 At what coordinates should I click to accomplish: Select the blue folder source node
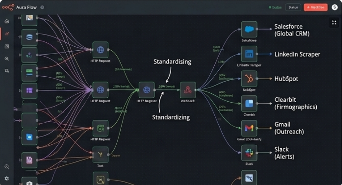tap(30, 137)
